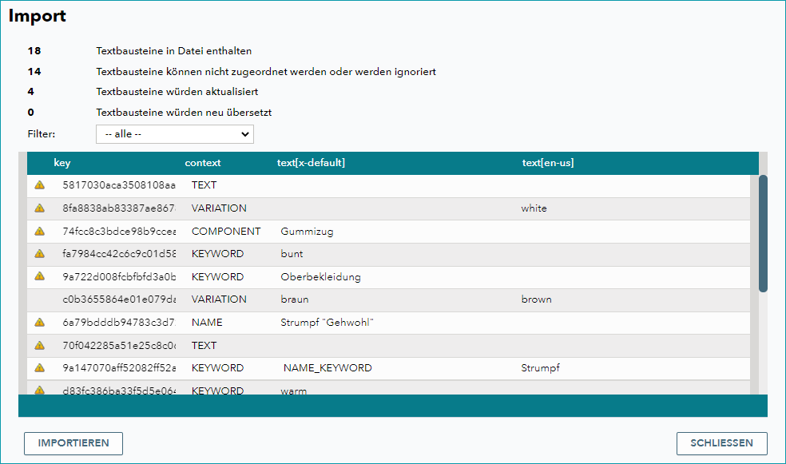Select key cell fa7984cc42c6c9c01d58
This screenshot has height=464, width=786.
(119, 253)
